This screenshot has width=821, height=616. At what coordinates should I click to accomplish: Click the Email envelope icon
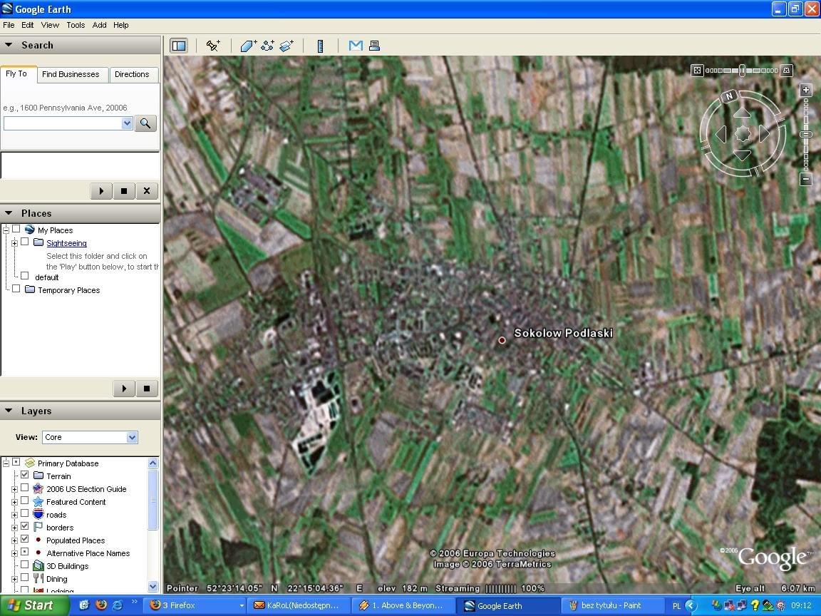(356, 46)
